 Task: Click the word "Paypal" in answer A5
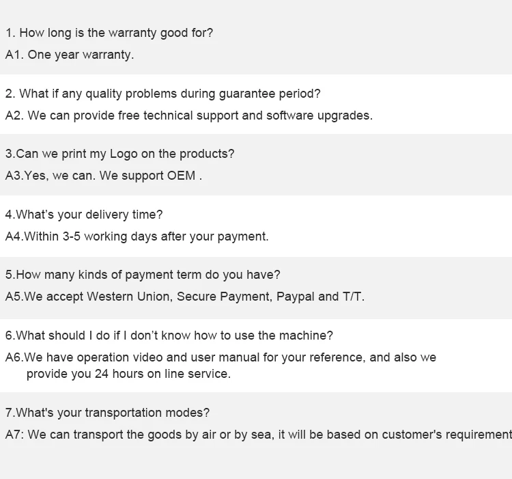pos(296,297)
